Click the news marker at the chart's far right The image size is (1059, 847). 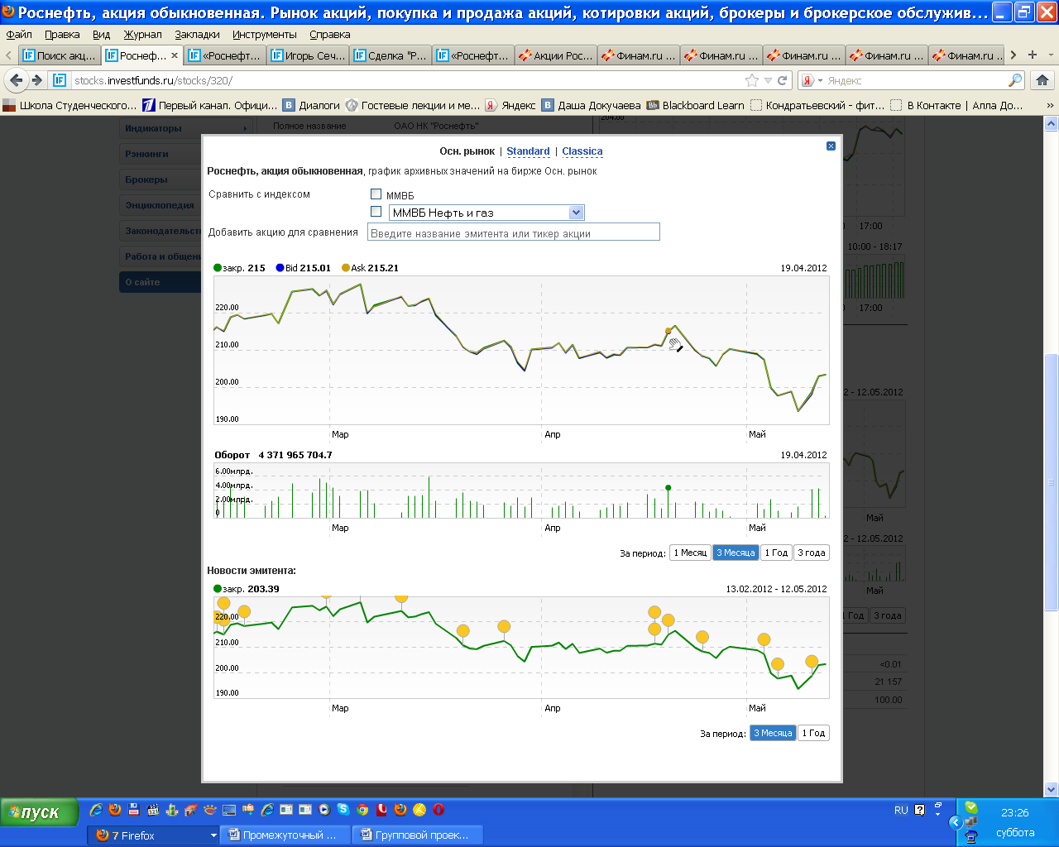tap(812, 662)
